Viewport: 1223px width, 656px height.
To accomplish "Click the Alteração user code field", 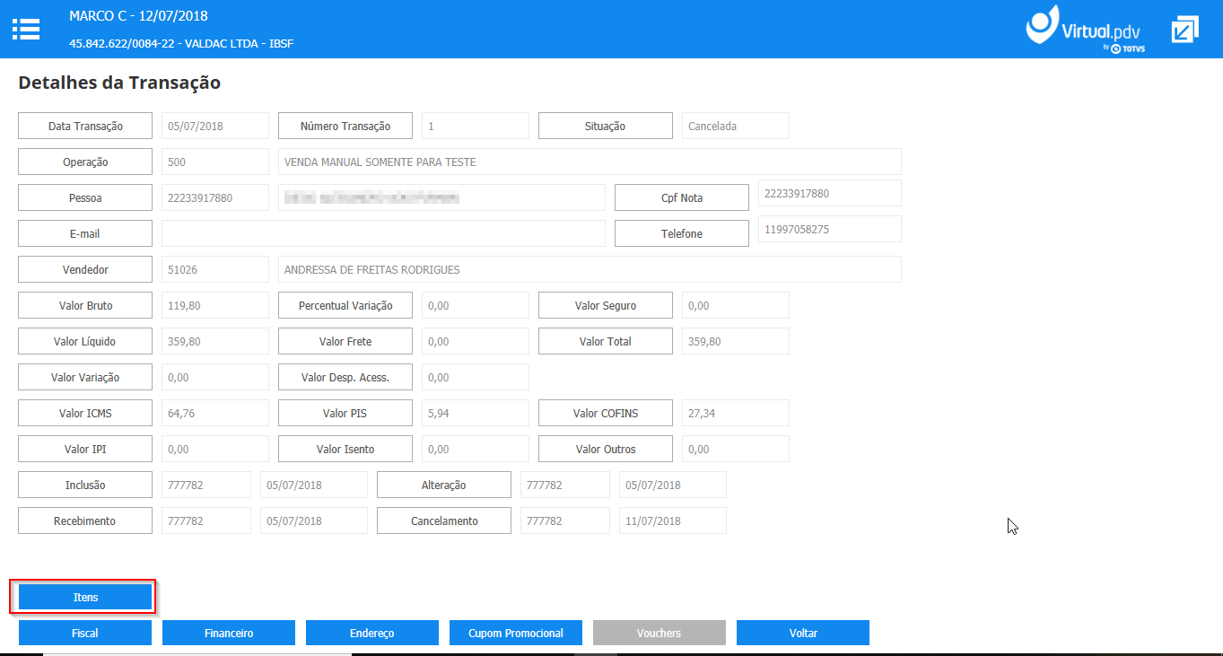I will 565,485.
